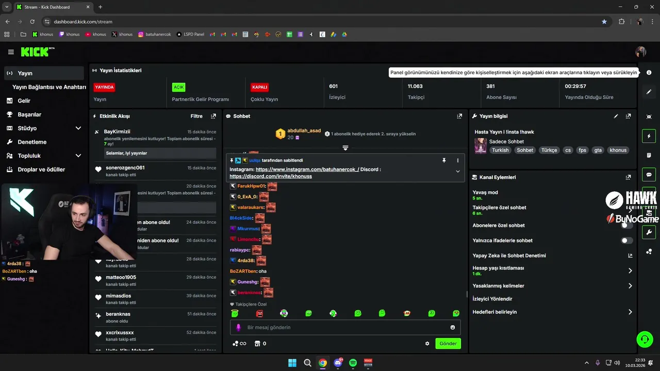Viewport: 660px width, 371px height.
Task: Pop out the Etkinlik Akışı panel
Action: click(x=213, y=116)
